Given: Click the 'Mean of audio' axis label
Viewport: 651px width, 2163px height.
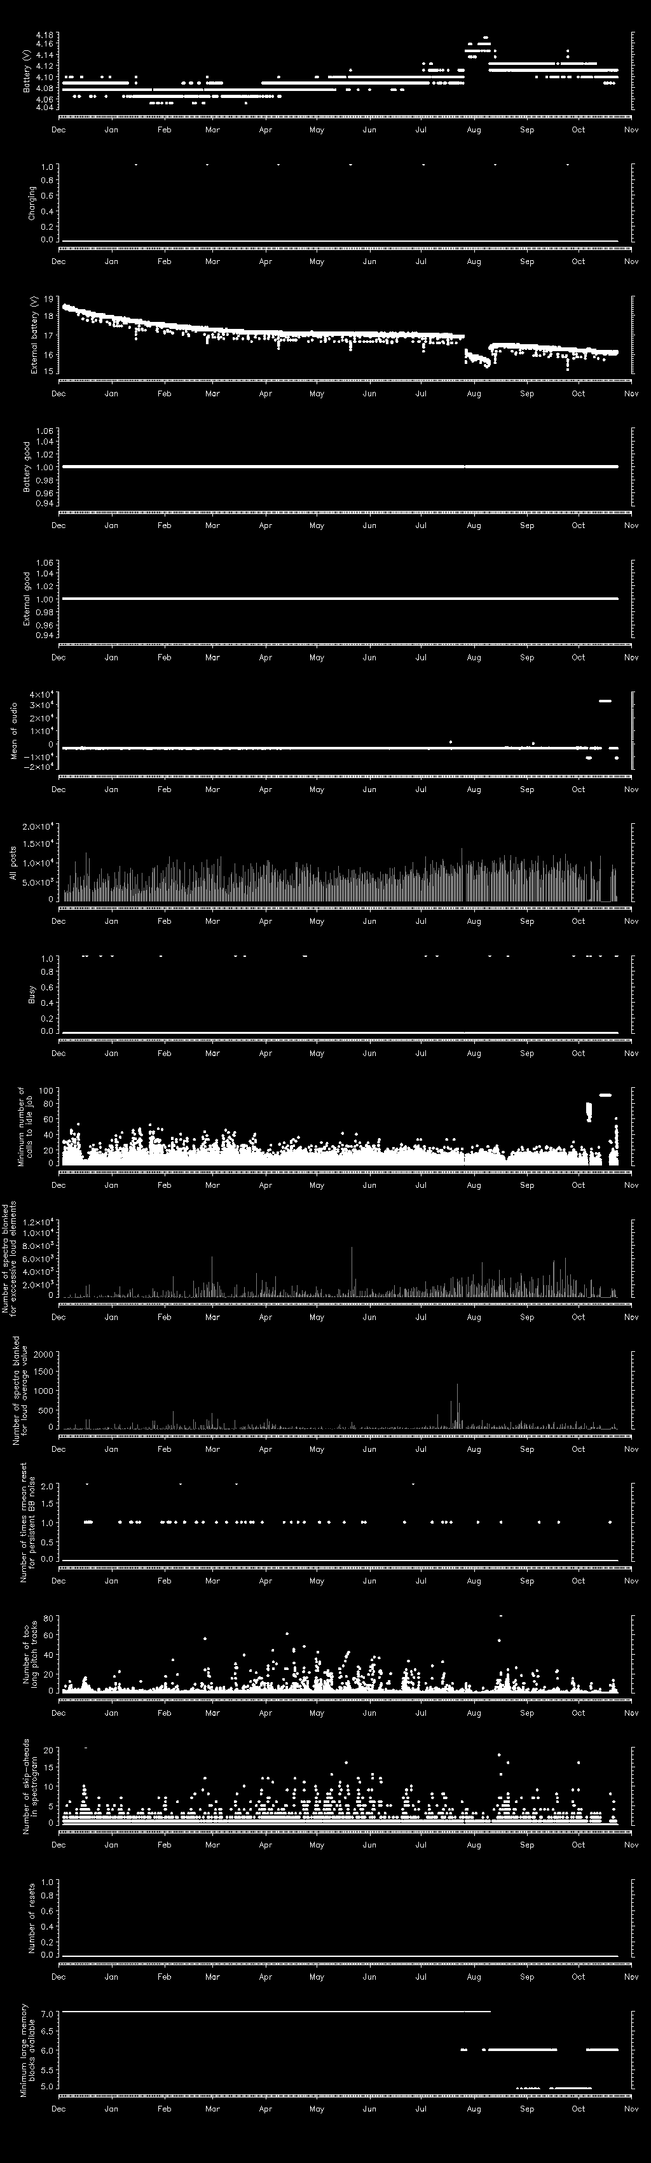Looking at the screenshot, I should click(x=14, y=730).
